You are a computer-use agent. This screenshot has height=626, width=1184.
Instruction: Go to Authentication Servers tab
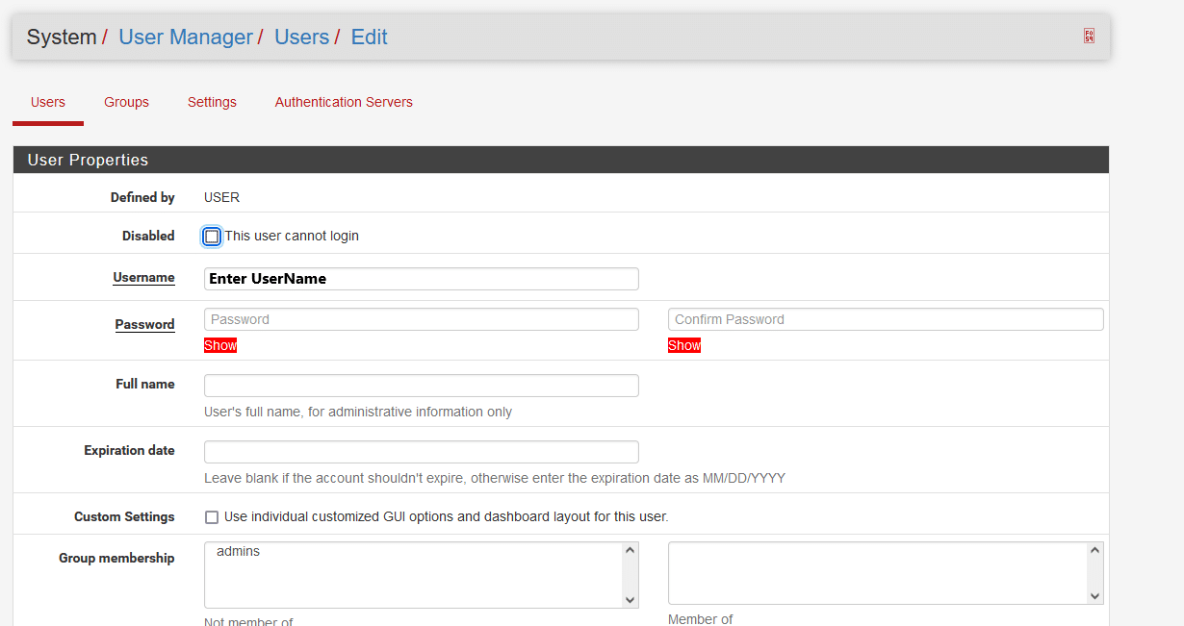pyautogui.click(x=344, y=102)
